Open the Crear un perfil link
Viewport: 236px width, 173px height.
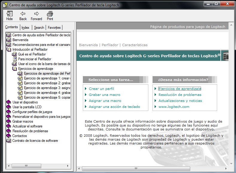(x=101, y=89)
